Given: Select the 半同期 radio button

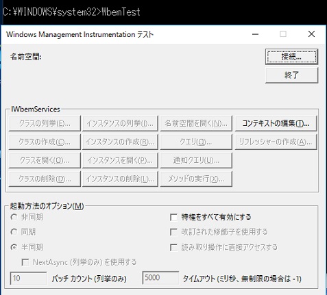Looking at the screenshot, I should tap(14, 247).
